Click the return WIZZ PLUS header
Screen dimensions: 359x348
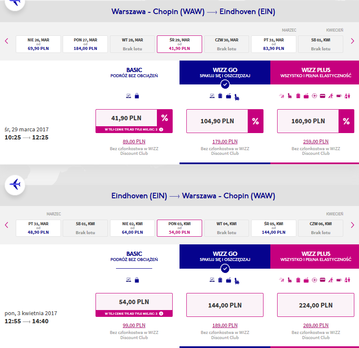tap(315, 256)
